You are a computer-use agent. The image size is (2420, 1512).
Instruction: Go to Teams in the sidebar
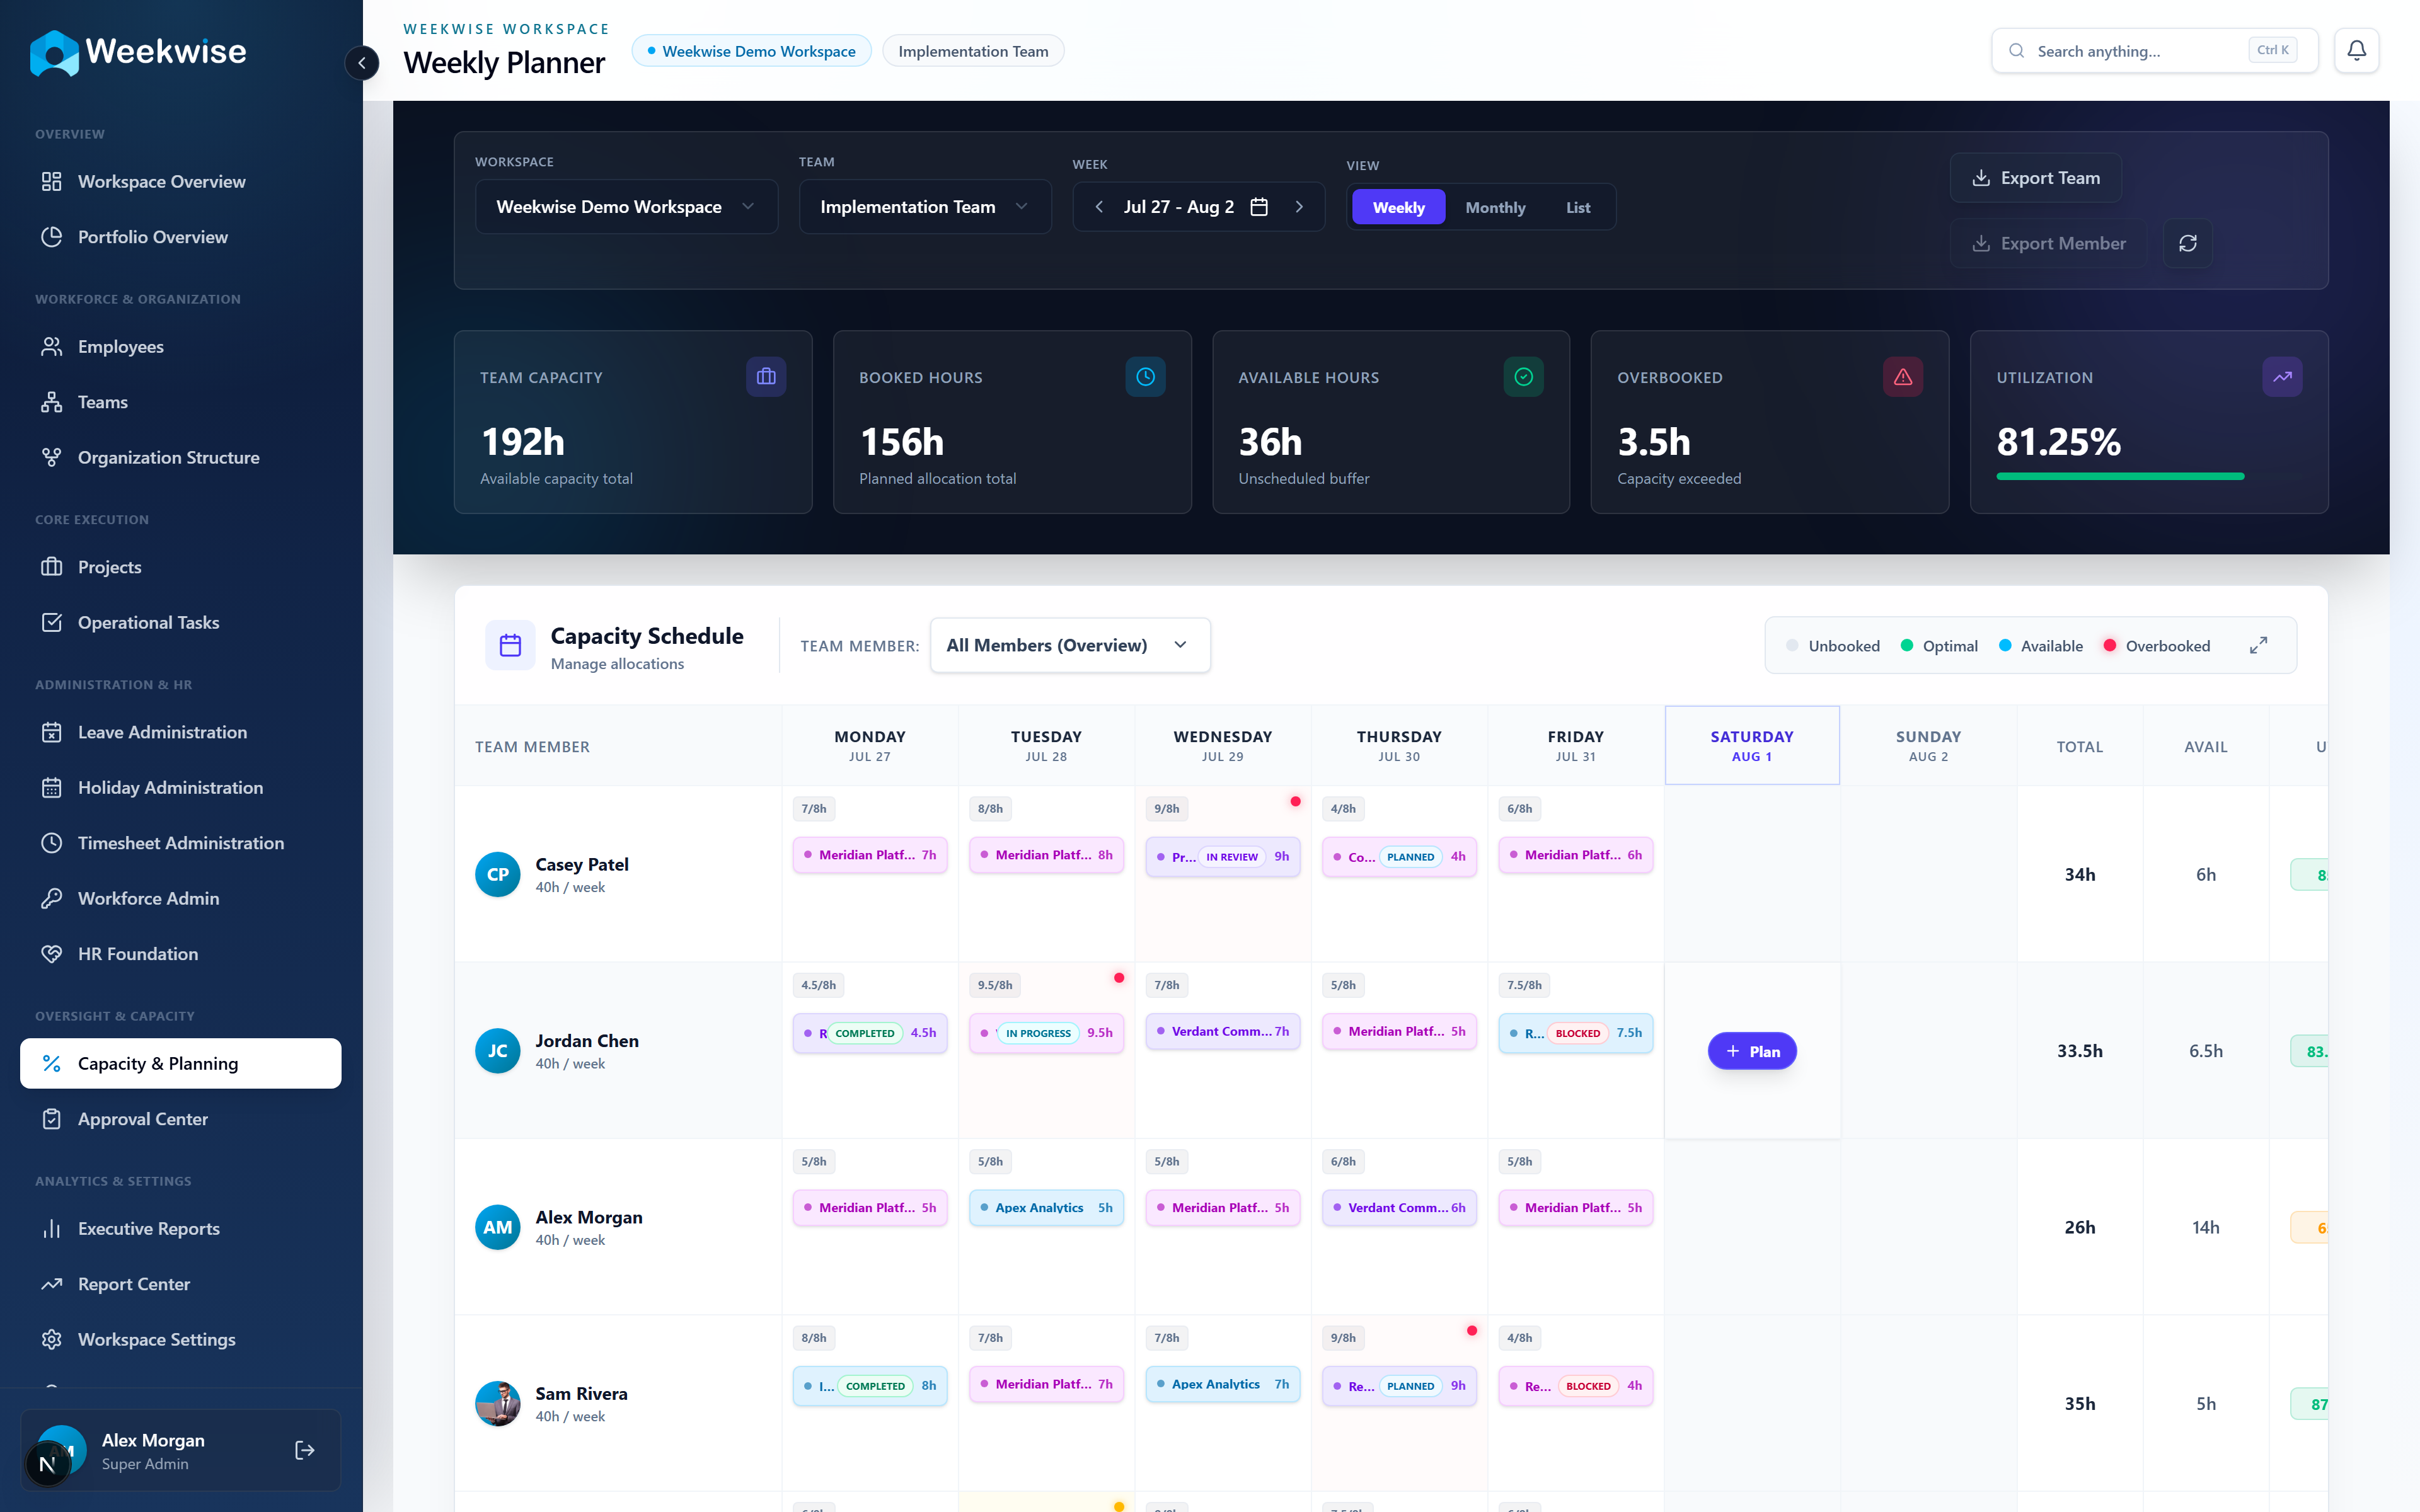tap(180, 402)
